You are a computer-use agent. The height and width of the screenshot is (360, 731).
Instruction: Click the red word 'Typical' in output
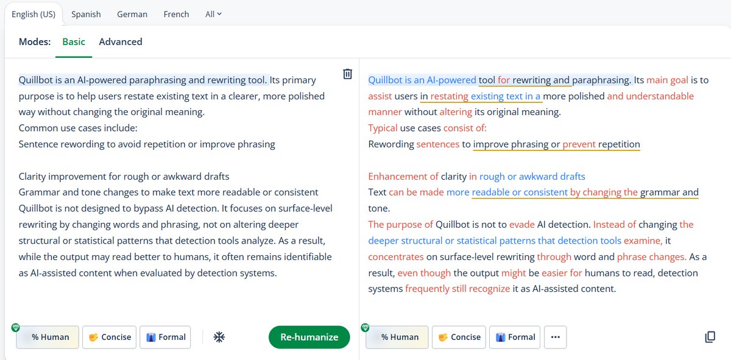click(x=383, y=128)
